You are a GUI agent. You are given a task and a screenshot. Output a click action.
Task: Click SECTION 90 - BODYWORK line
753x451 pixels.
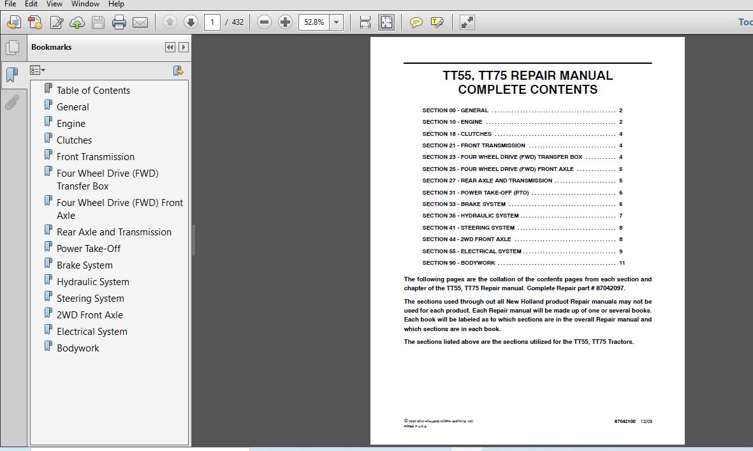coord(523,263)
